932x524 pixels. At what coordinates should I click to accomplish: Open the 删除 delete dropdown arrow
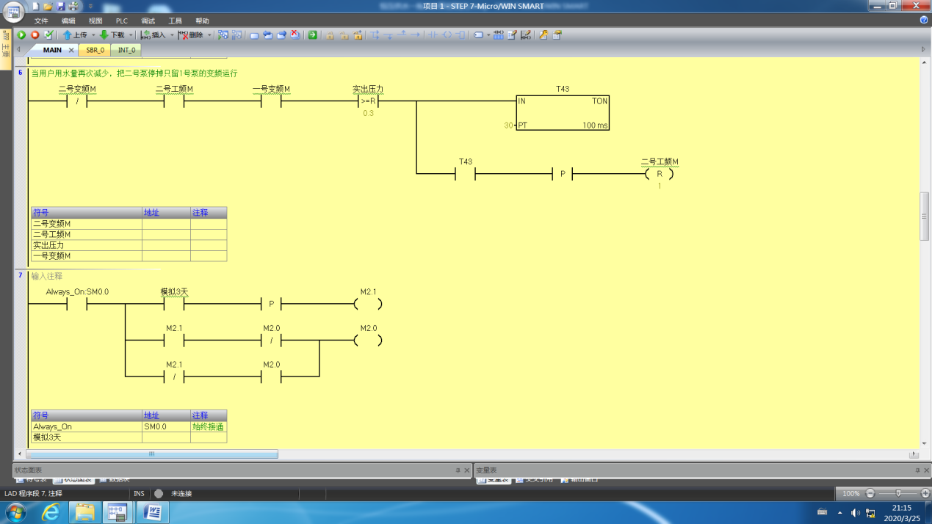[209, 34]
